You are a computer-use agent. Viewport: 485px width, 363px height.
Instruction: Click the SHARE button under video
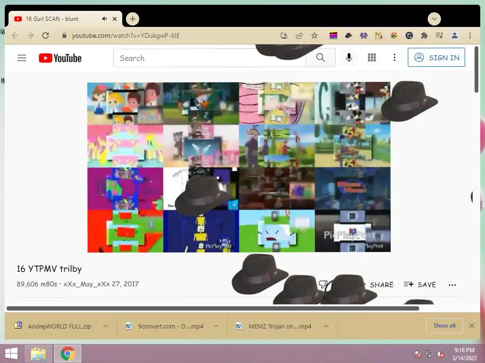[381, 285]
